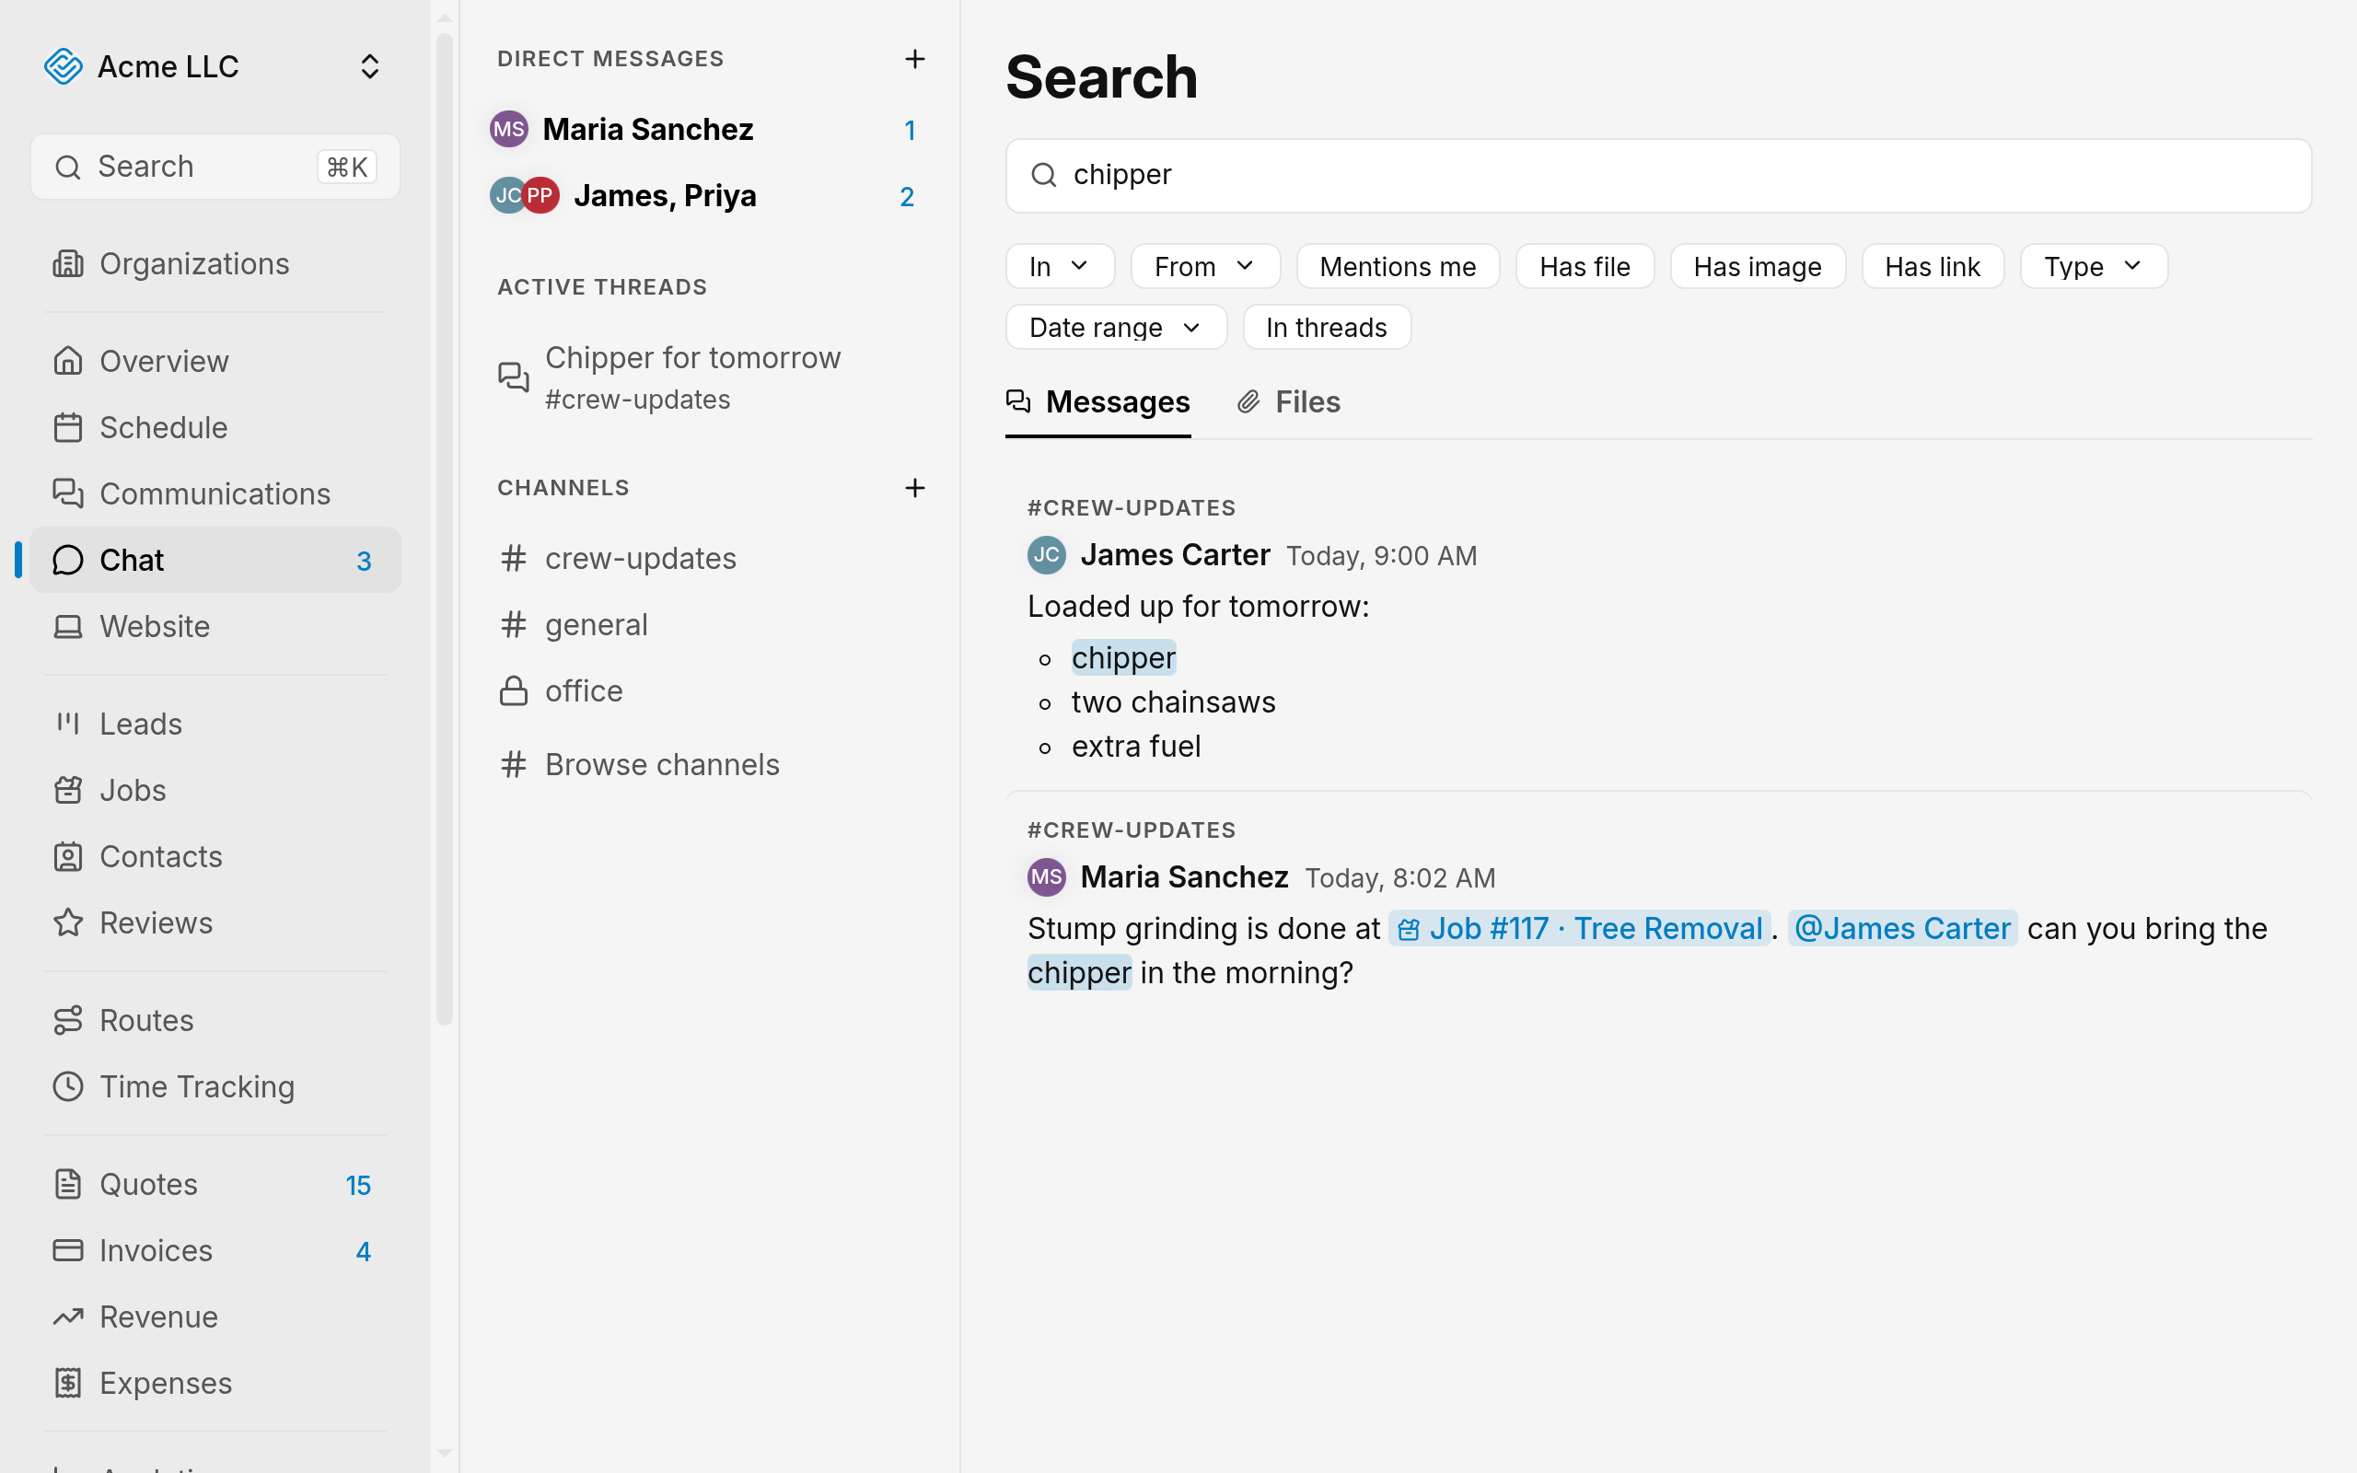
Task: Open the Quotes document icon
Action: pyautogui.click(x=68, y=1184)
